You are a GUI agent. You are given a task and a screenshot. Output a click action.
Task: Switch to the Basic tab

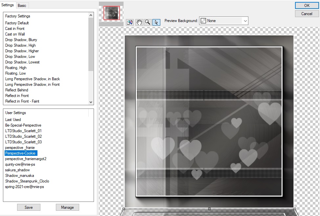point(22,6)
